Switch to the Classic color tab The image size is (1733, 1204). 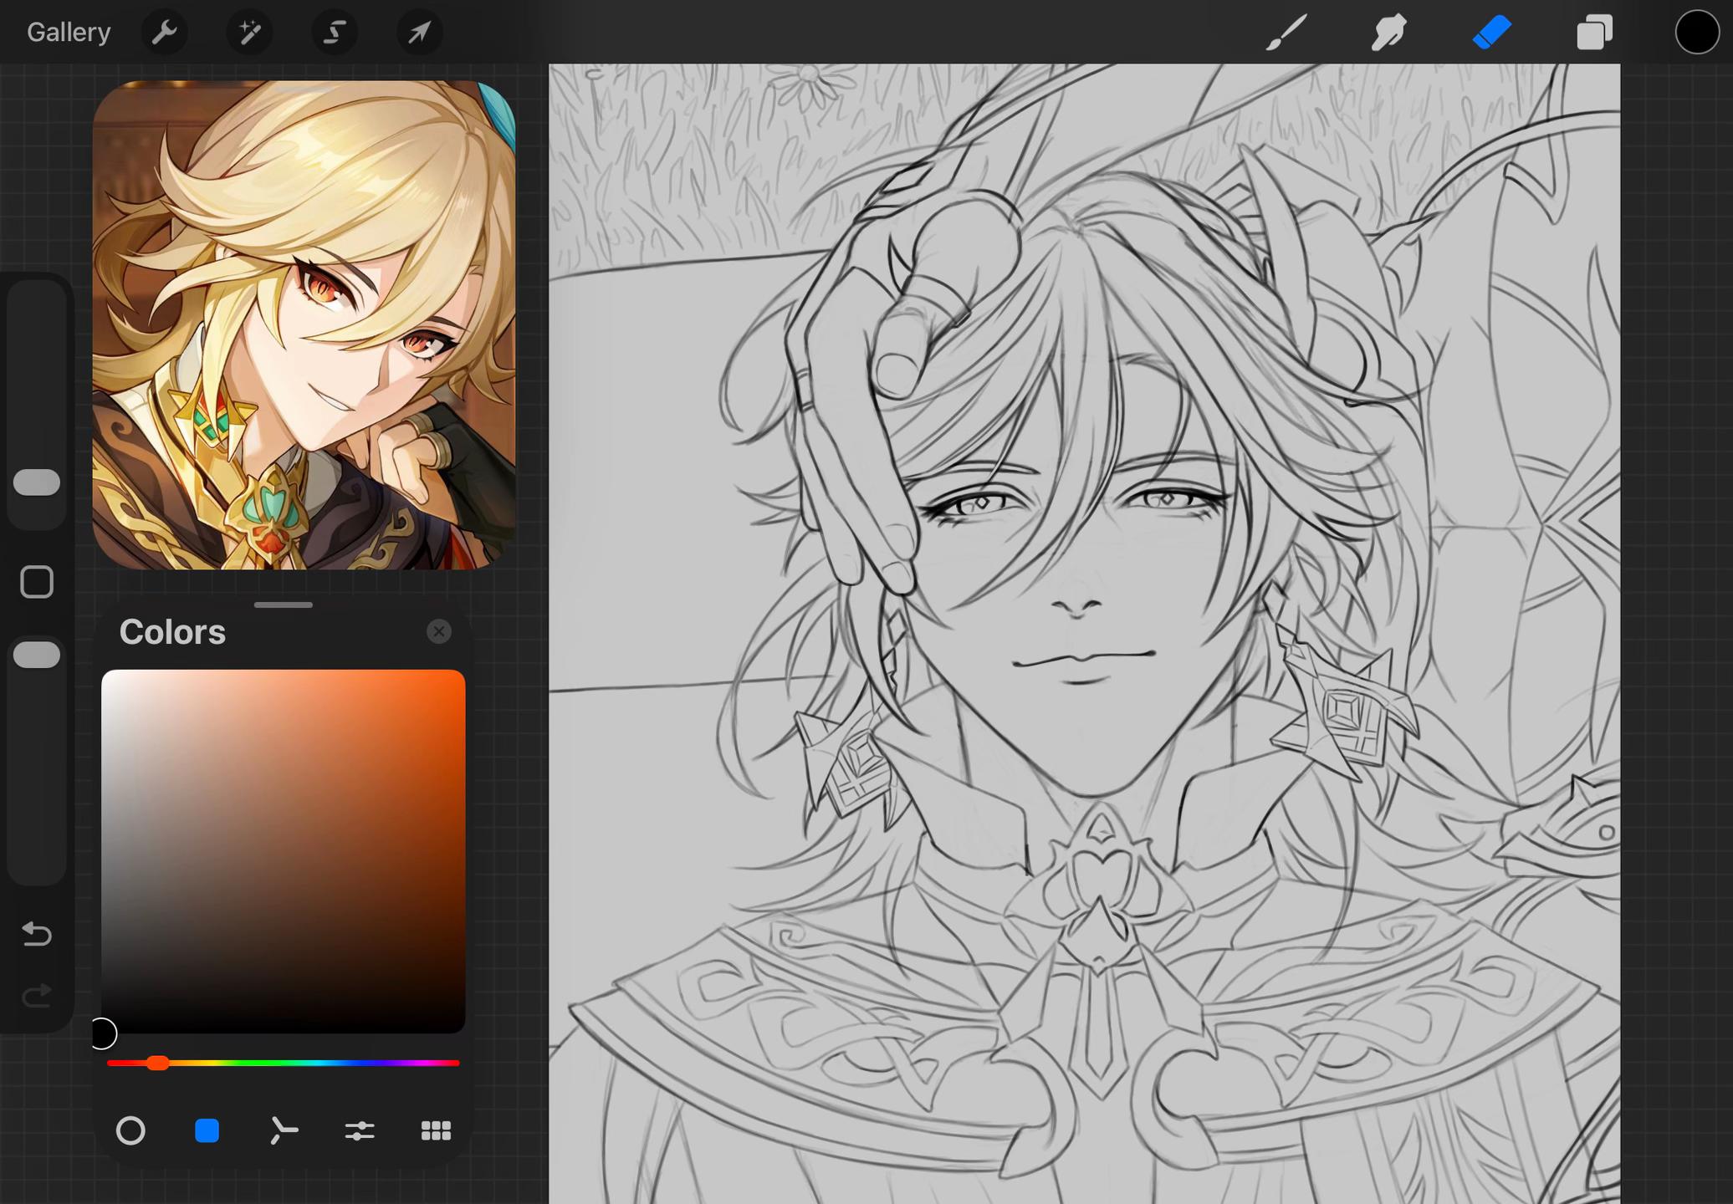207,1130
